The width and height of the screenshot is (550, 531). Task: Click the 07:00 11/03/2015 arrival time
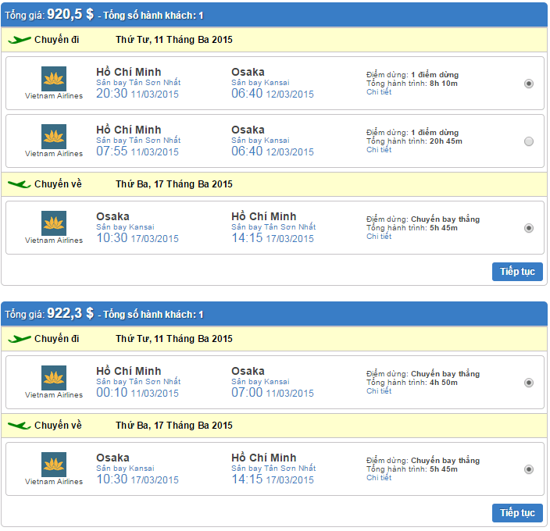[x=273, y=393]
